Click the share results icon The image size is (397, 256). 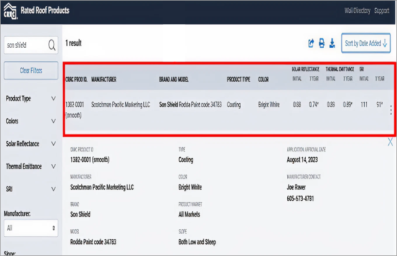pos(311,43)
